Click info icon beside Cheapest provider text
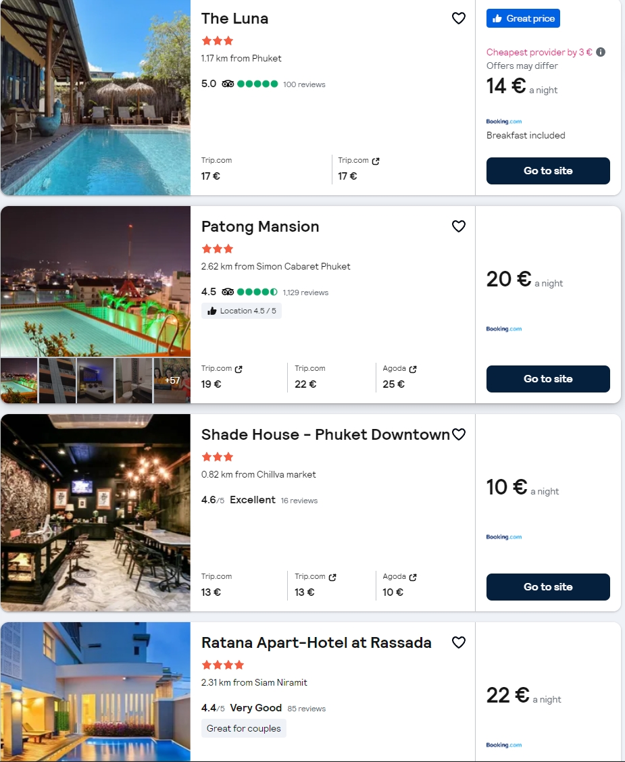This screenshot has width=625, height=762. (601, 52)
